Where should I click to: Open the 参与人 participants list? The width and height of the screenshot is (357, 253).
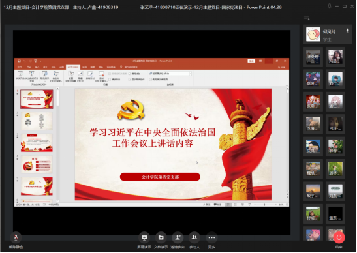[194, 238]
